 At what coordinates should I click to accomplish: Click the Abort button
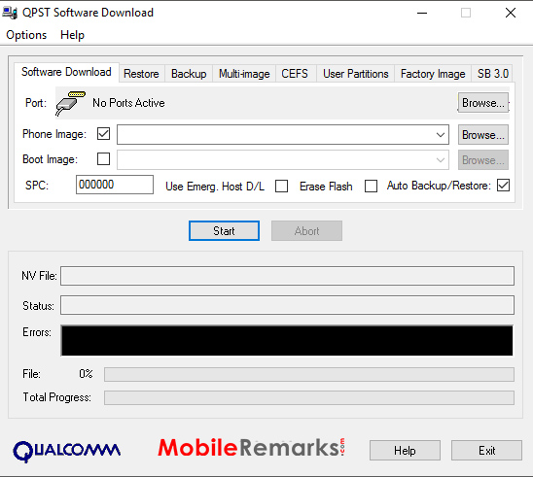pos(306,231)
